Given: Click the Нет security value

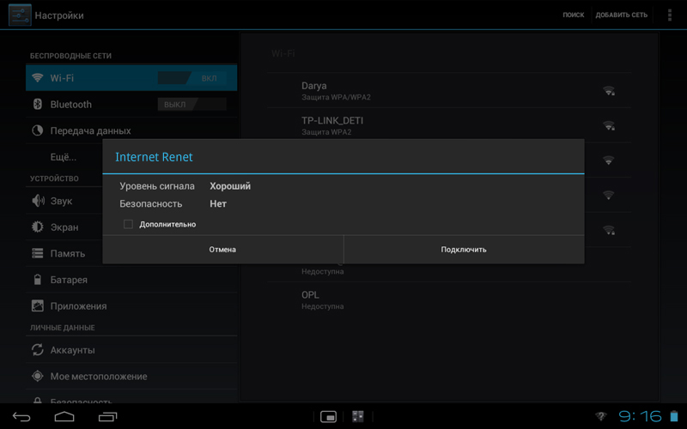Looking at the screenshot, I should (x=218, y=203).
